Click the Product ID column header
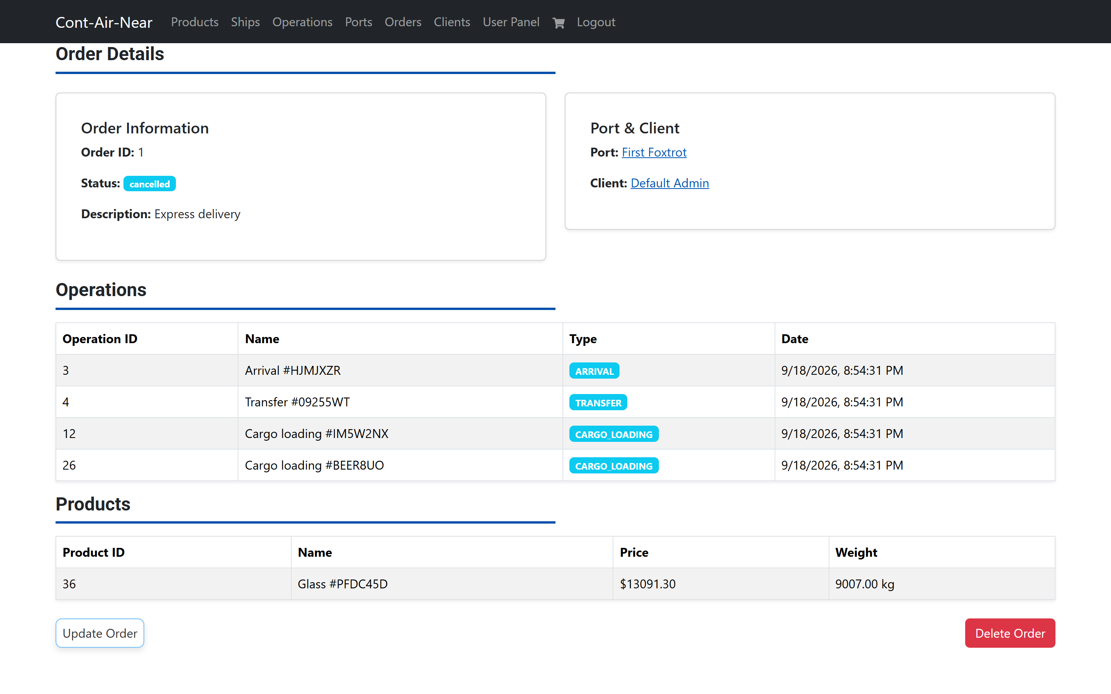The width and height of the screenshot is (1111, 694). click(x=174, y=552)
